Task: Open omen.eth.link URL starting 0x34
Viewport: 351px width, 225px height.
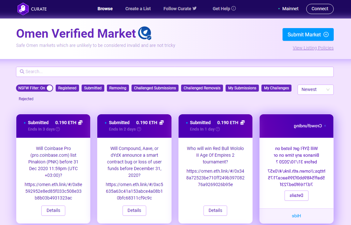Action: [215, 178]
